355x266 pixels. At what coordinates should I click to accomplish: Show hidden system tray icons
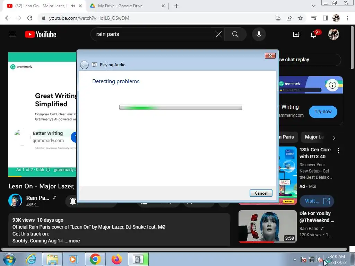(295, 259)
